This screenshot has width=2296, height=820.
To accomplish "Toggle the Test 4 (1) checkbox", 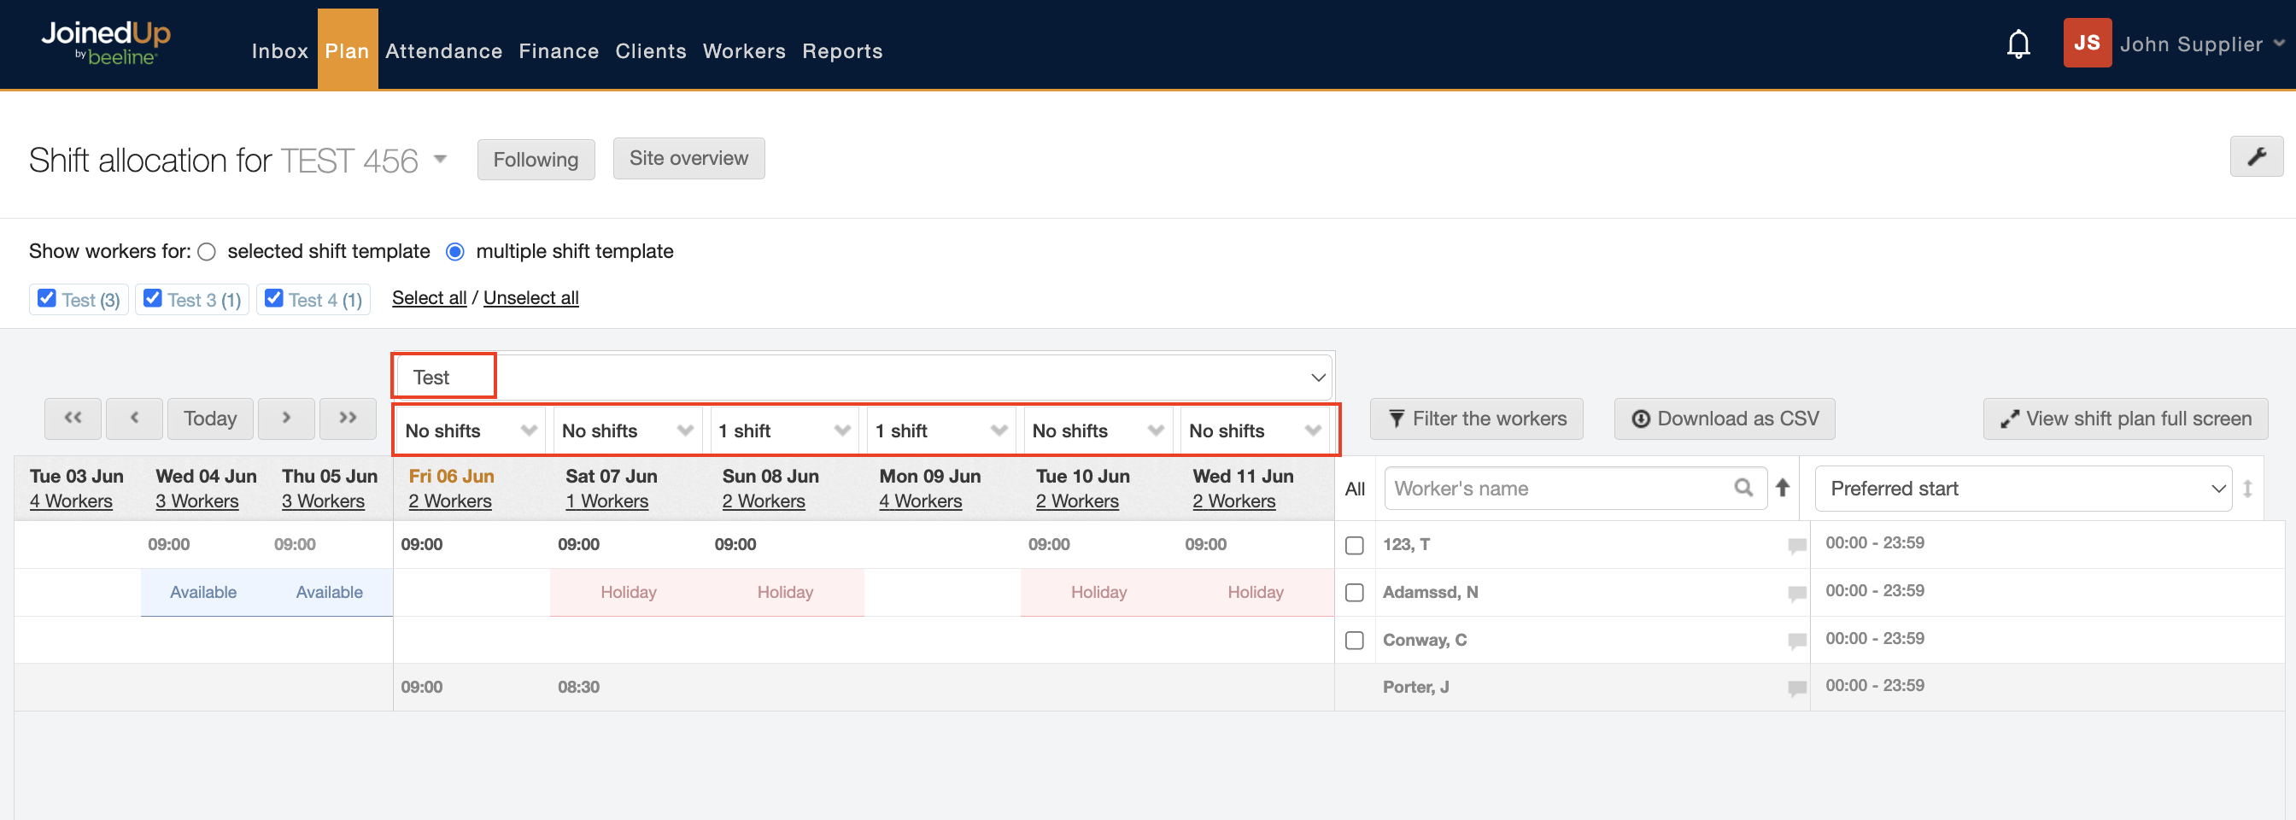I will click(274, 299).
